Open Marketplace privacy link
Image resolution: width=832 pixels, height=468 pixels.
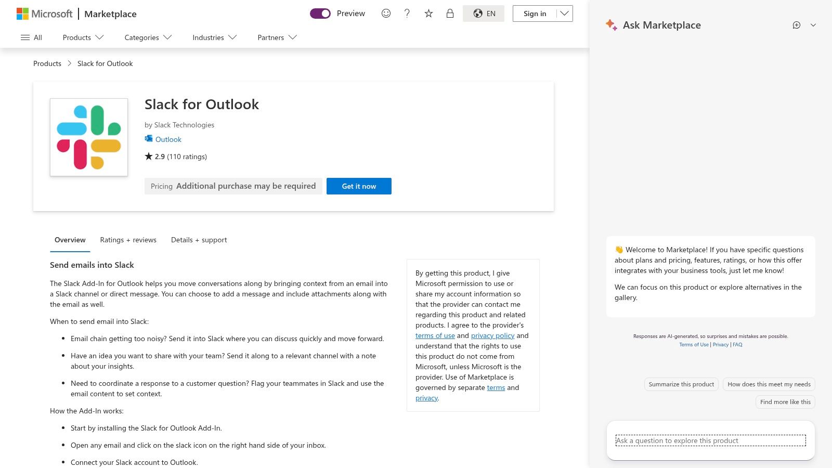pyautogui.click(x=426, y=398)
